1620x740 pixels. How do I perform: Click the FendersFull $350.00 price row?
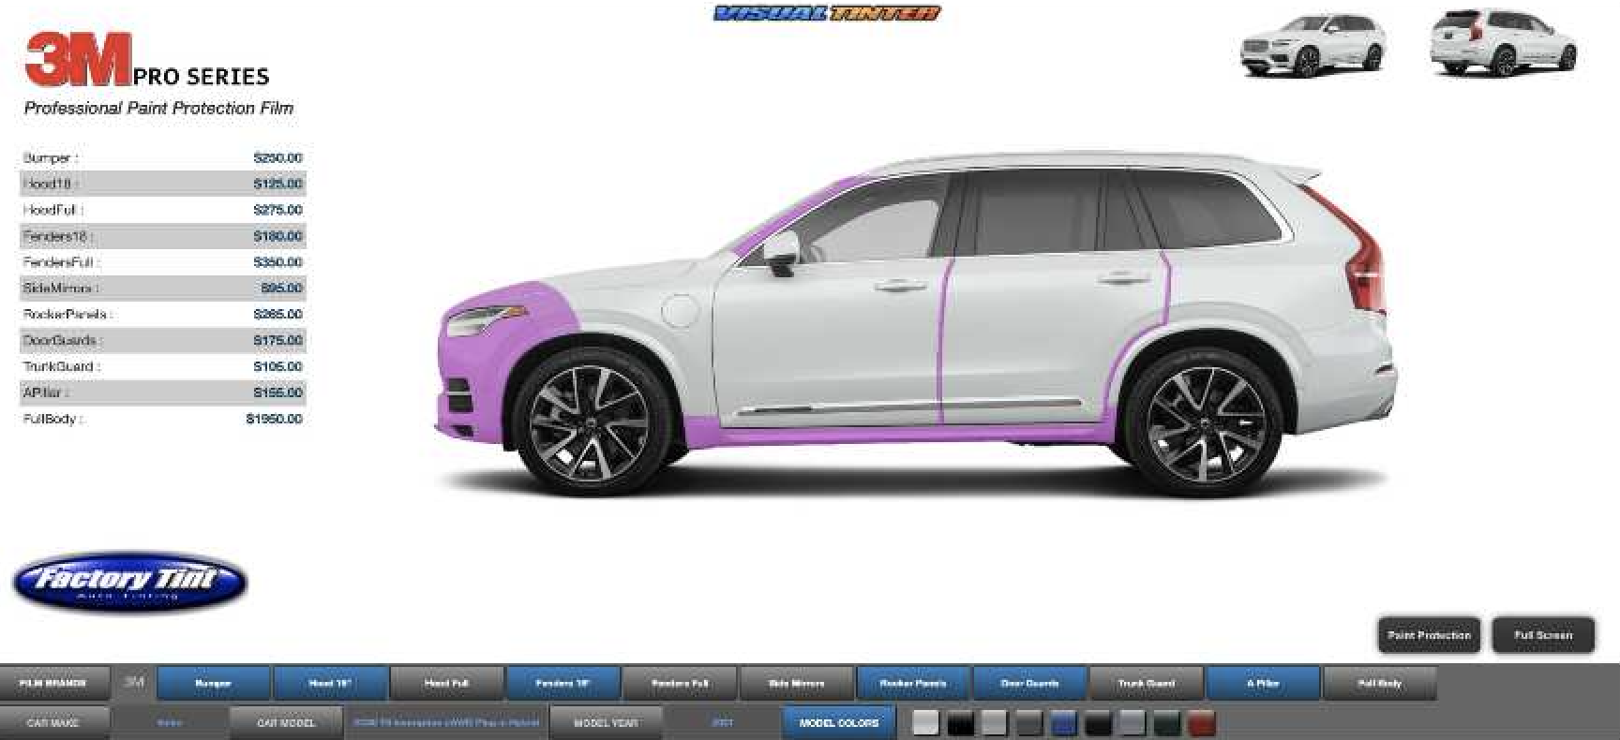[x=162, y=262]
